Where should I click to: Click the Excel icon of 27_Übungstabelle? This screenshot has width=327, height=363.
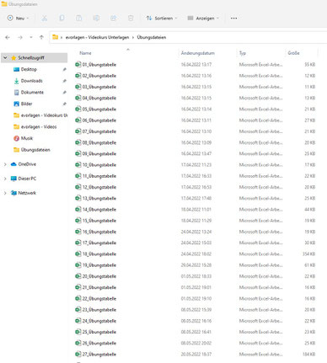pyautogui.click(x=78, y=355)
